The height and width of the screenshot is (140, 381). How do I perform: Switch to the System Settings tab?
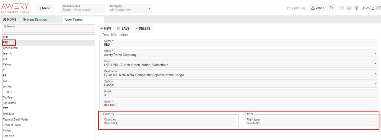(35, 20)
